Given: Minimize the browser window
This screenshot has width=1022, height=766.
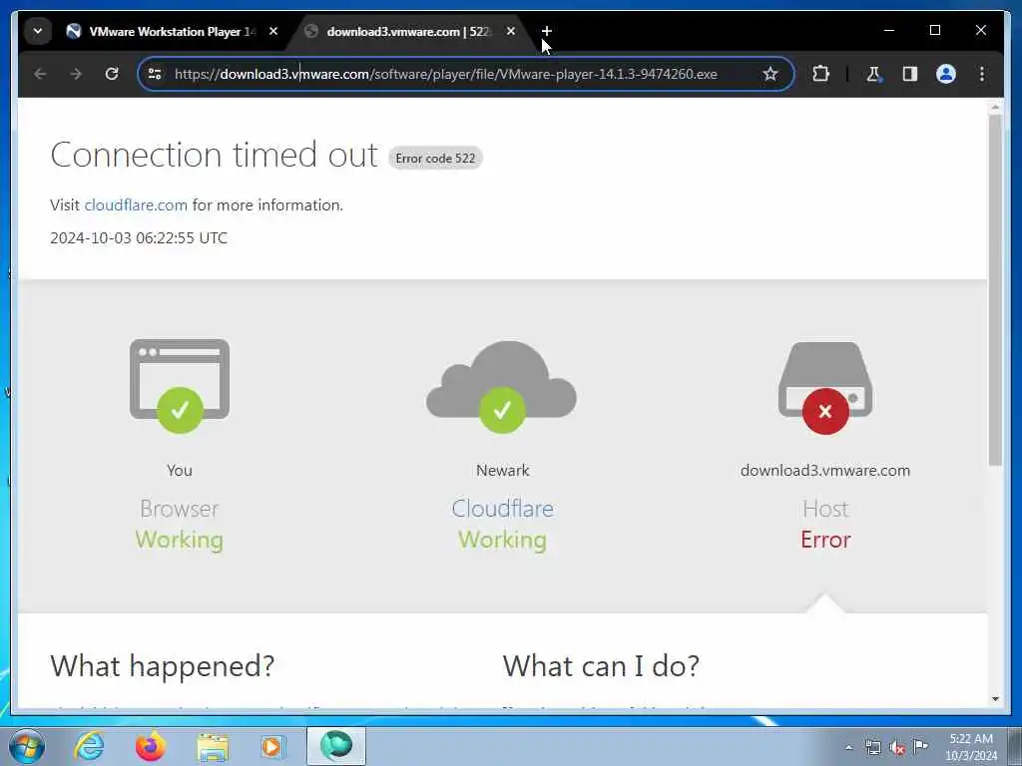Looking at the screenshot, I should point(889,31).
